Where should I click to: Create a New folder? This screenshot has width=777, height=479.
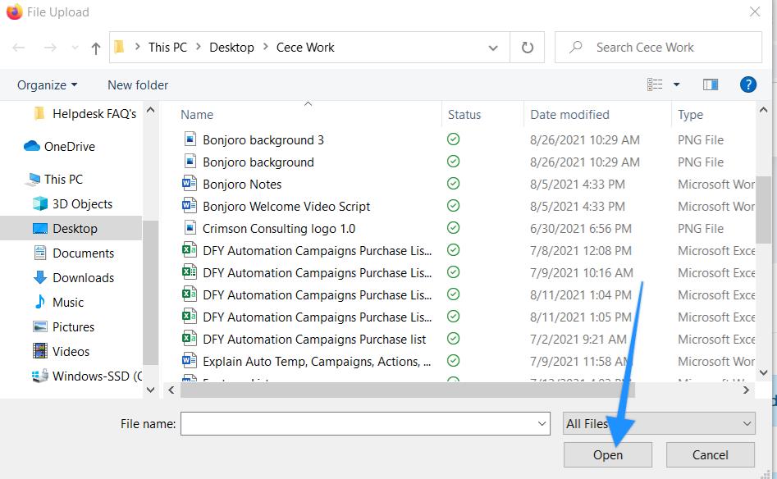pyautogui.click(x=138, y=85)
